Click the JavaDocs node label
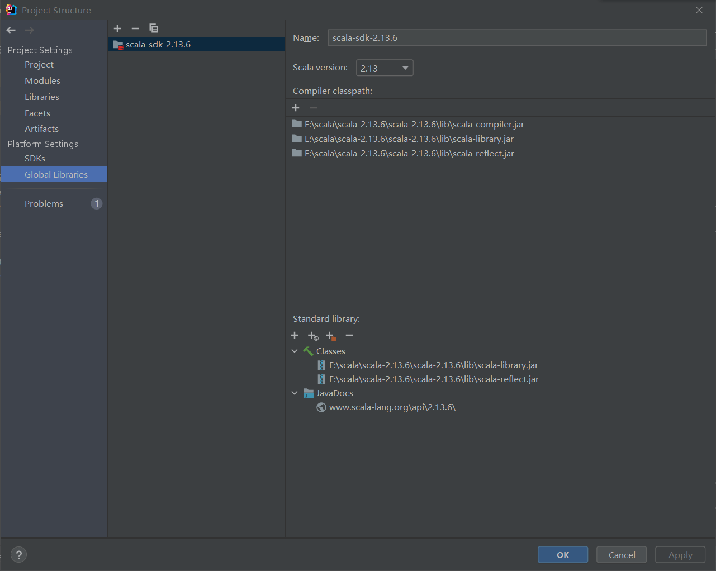Viewport: 716px width, 571px height. tap(335, 393)
